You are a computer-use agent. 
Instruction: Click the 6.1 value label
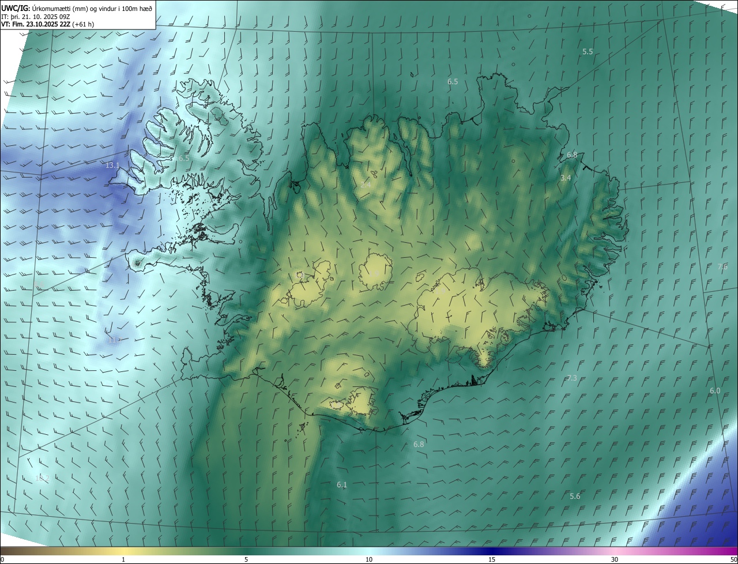pos(342,485)
